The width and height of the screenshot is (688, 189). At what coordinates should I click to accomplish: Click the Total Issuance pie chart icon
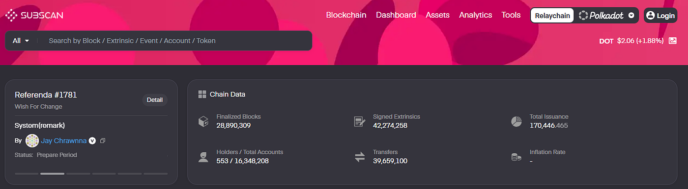coord(516,121)
